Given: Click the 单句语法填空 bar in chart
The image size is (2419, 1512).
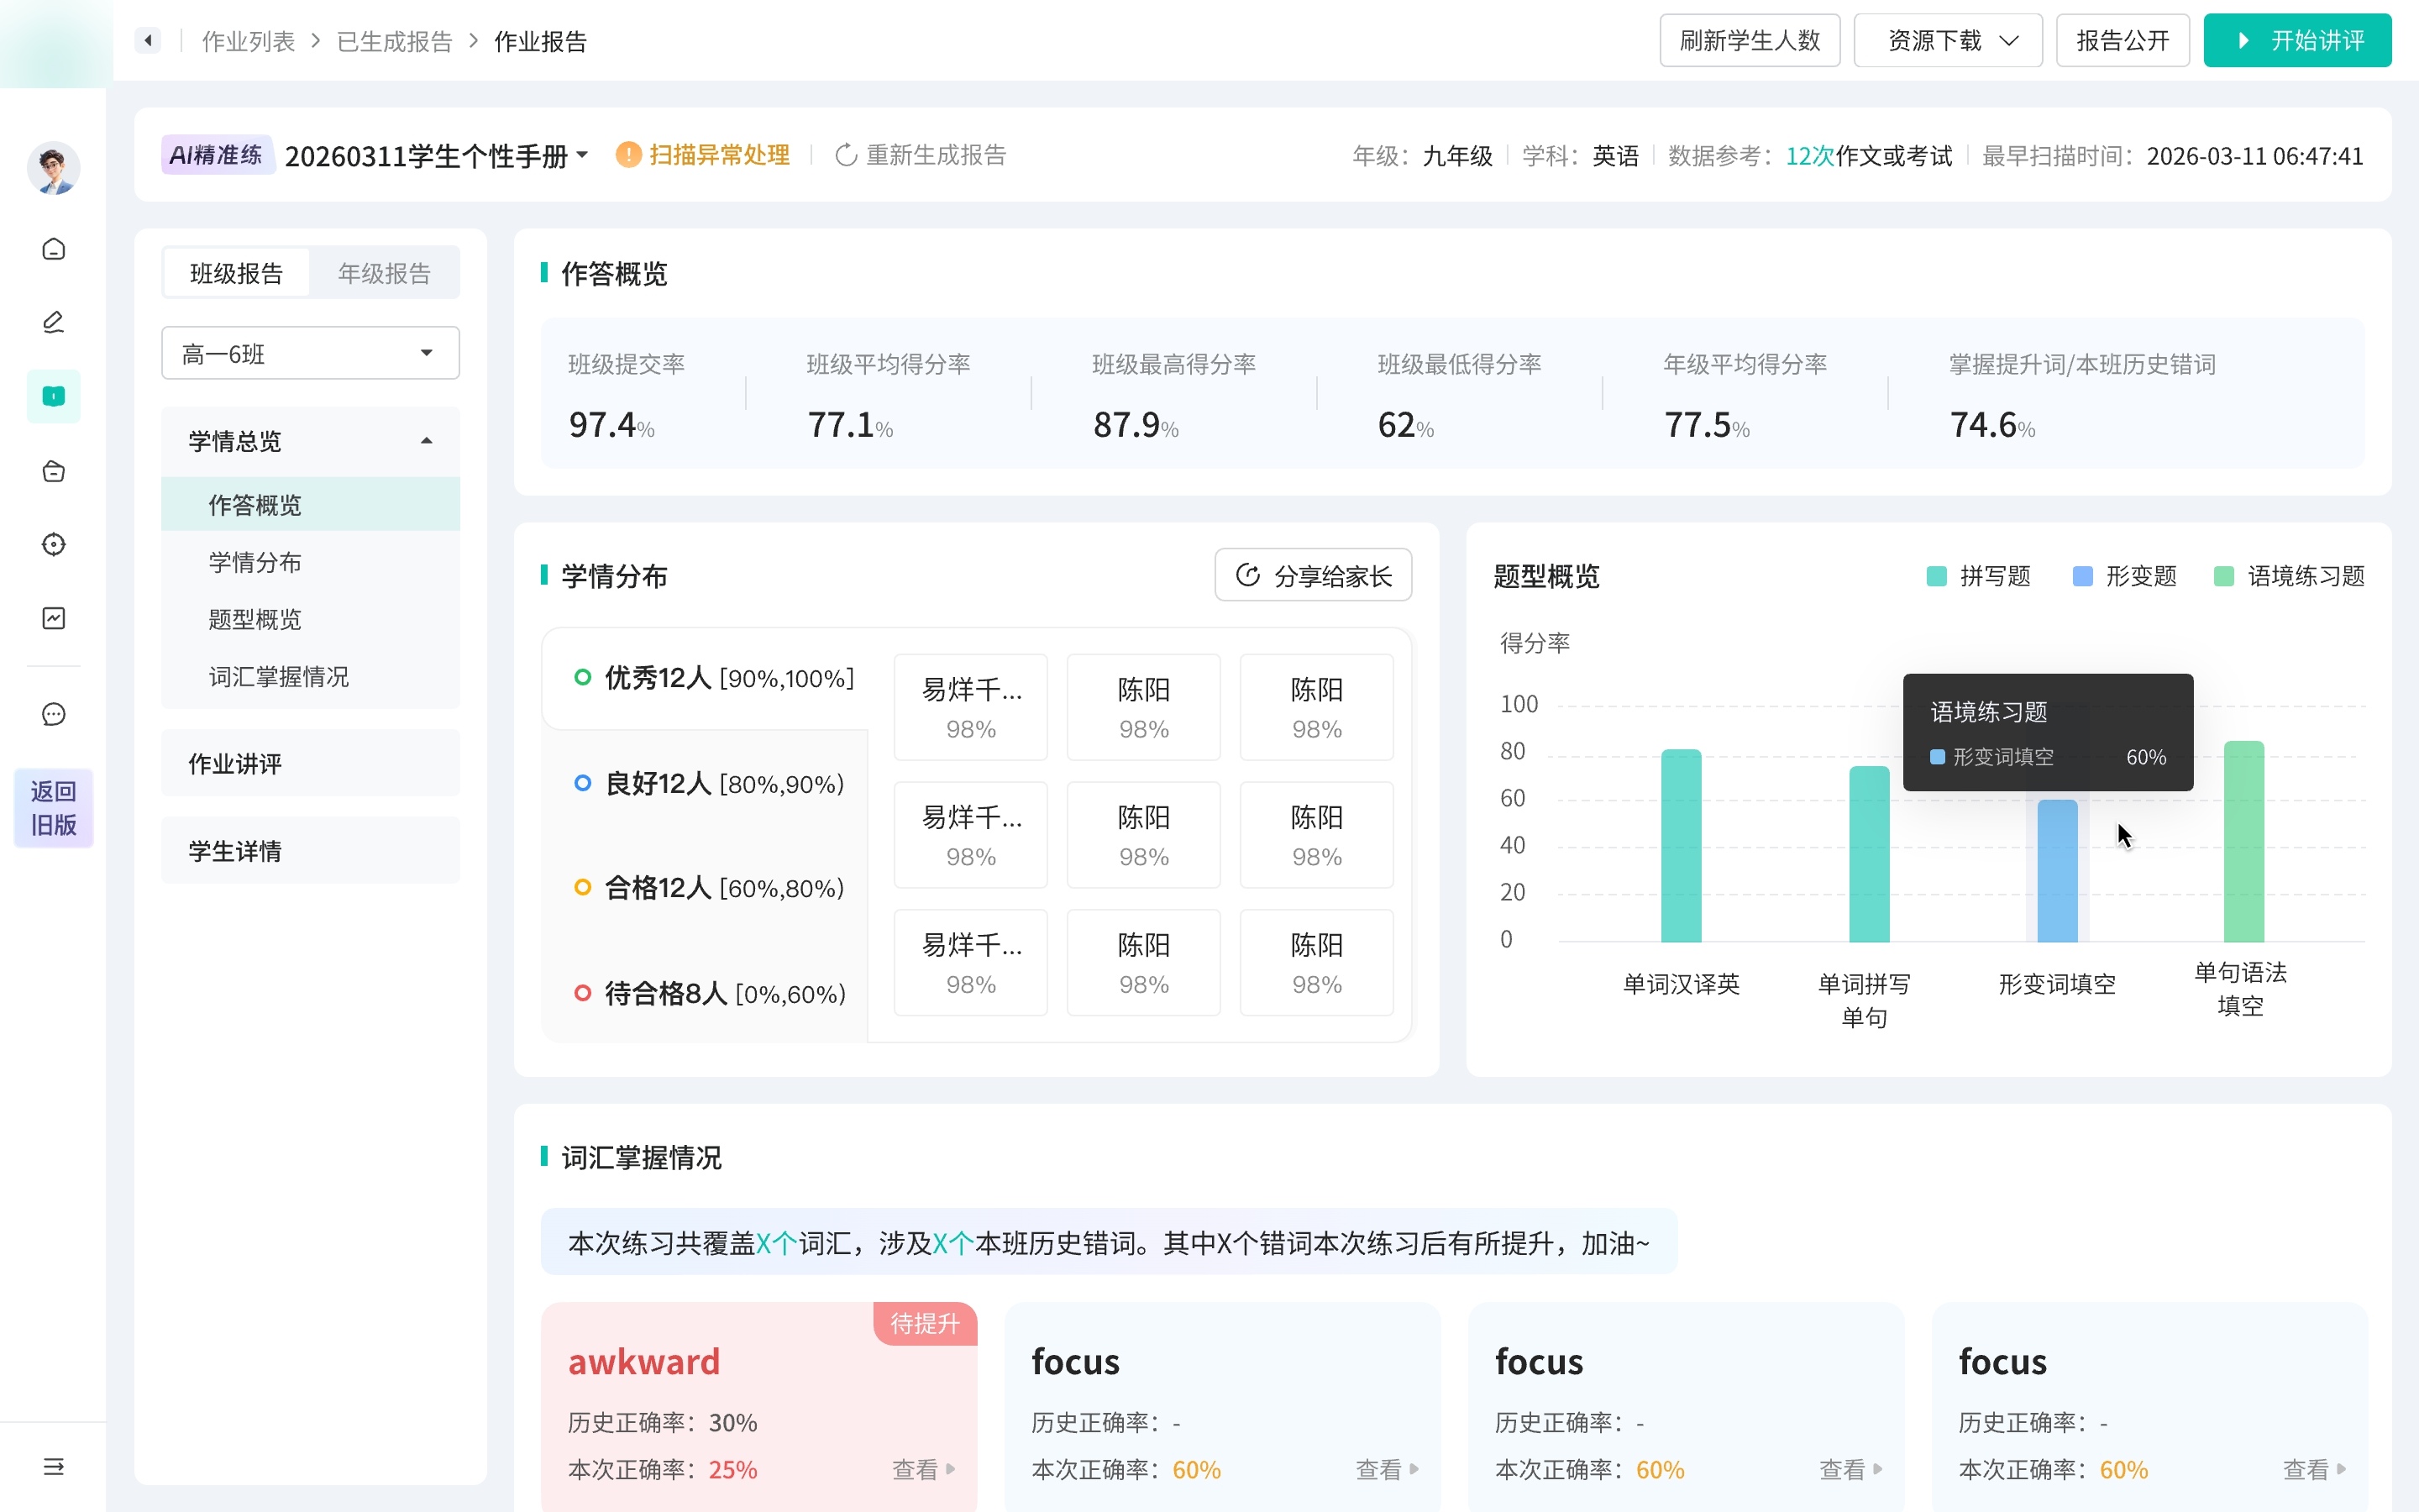Looking at the screenshot, I should tap(2243, 841).
